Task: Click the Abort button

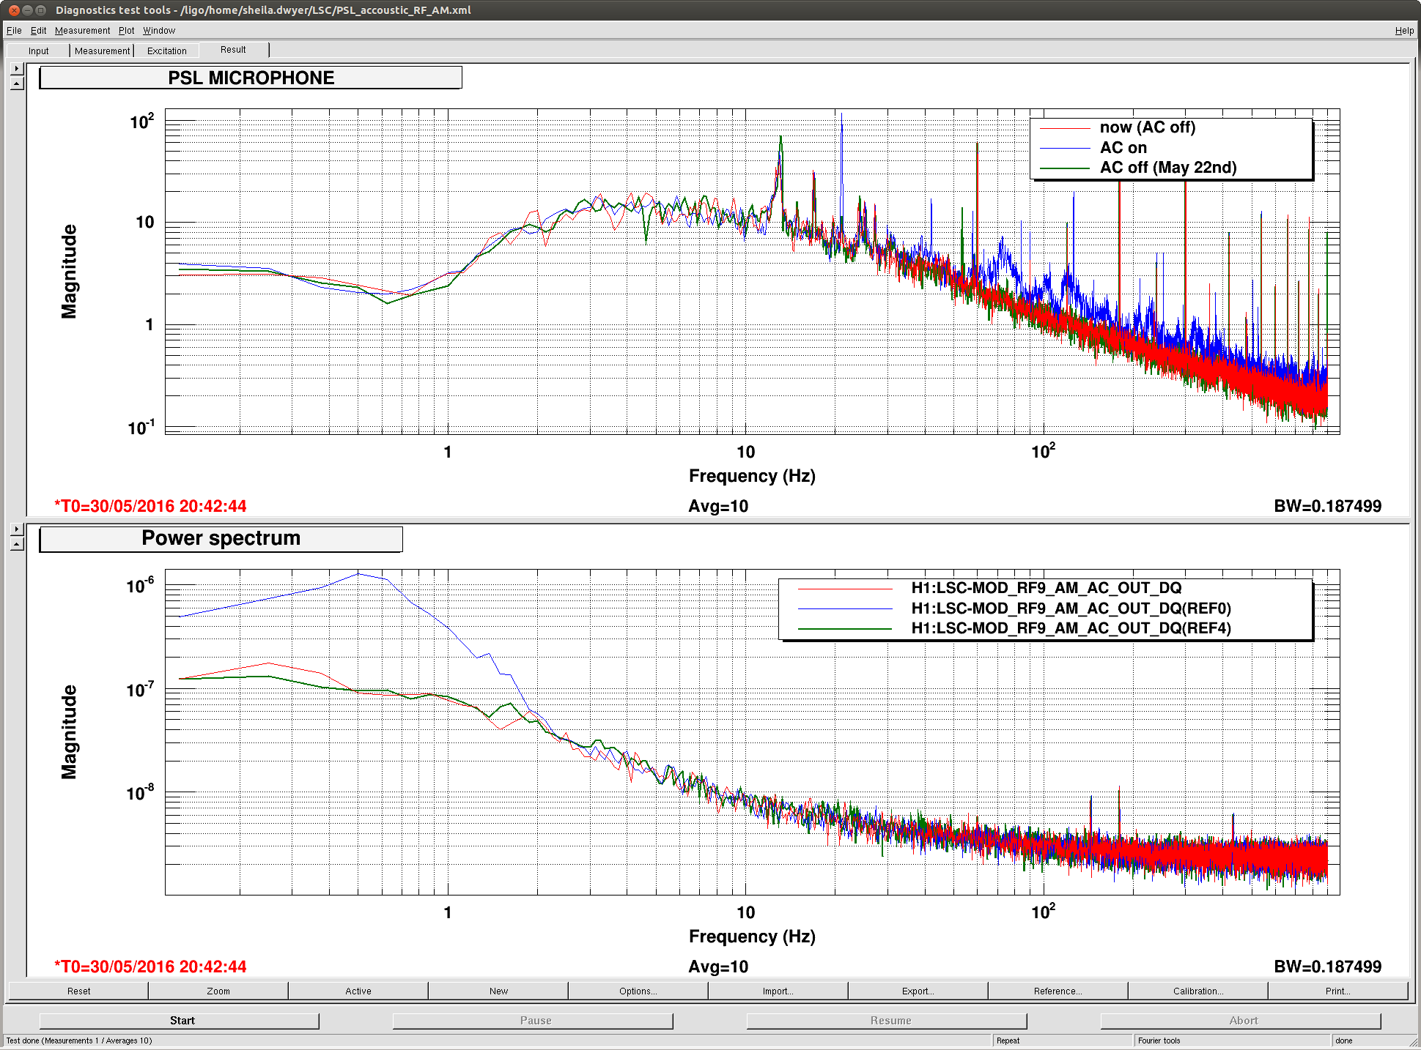Action: 1241,1020
